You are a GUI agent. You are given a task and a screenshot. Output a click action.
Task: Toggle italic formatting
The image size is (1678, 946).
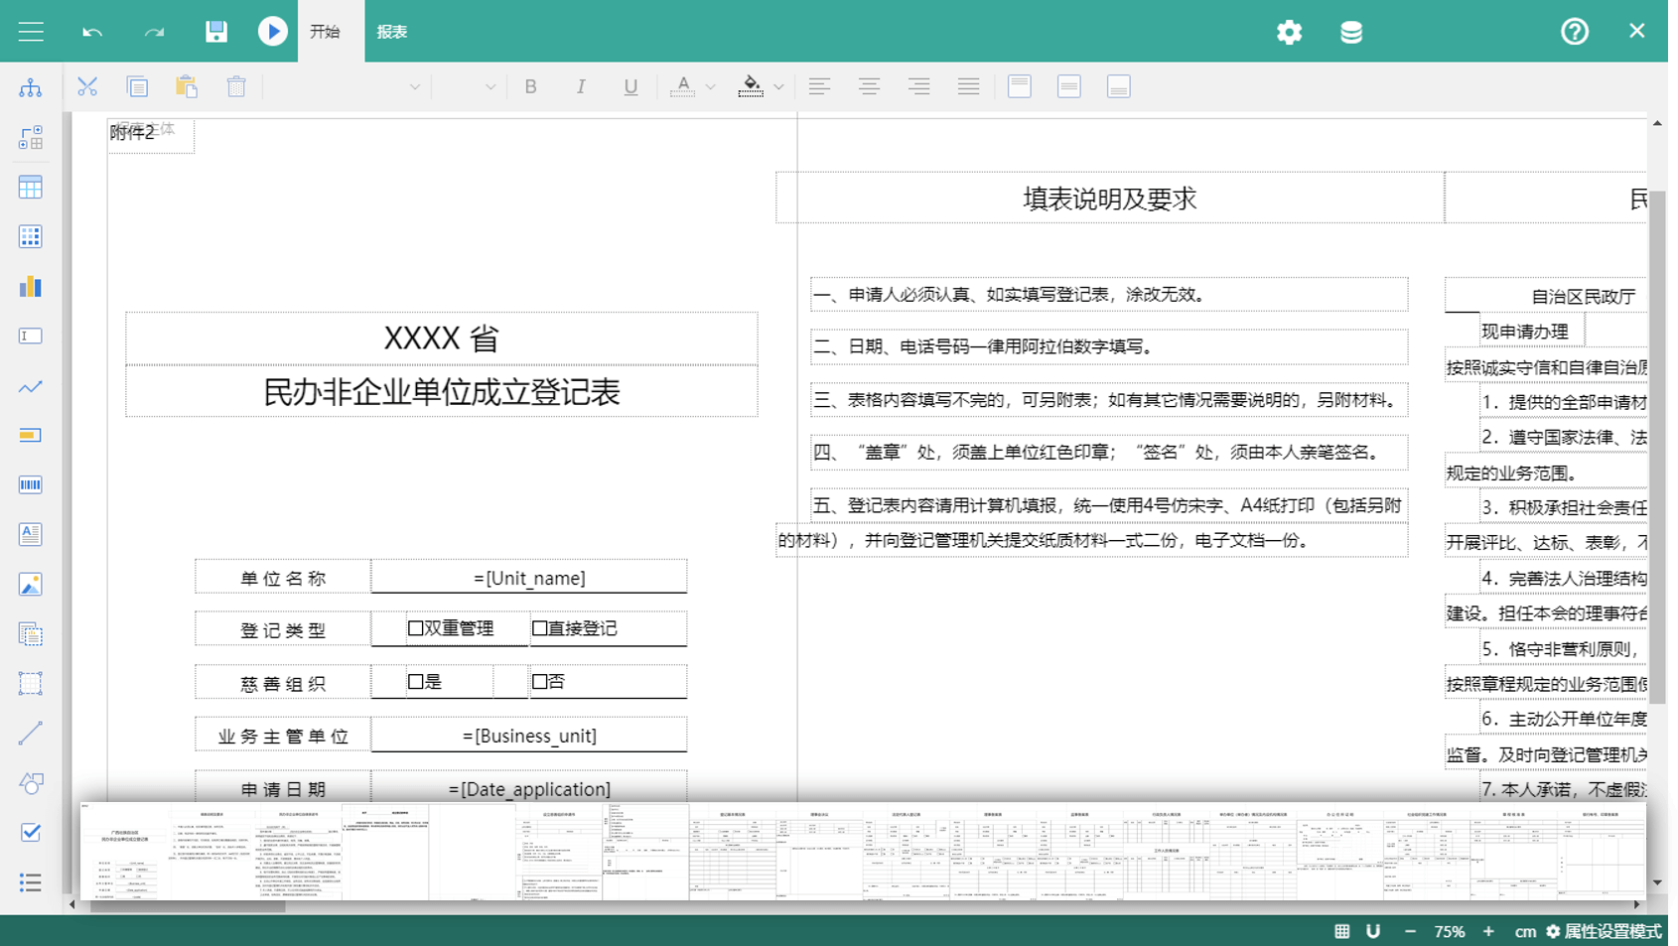pos(581,87)
